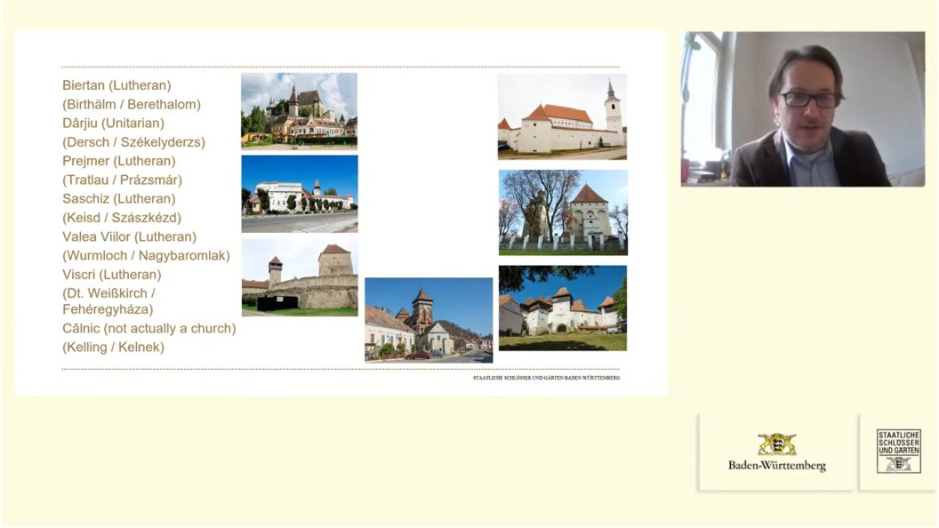This screenshot has height=528, width=939.
Task: Click the photo of white church with tall clock tower
Action: [x=562, y=116]
